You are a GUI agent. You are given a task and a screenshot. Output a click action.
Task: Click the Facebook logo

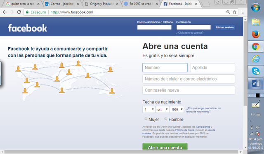[x=28, y=28]
